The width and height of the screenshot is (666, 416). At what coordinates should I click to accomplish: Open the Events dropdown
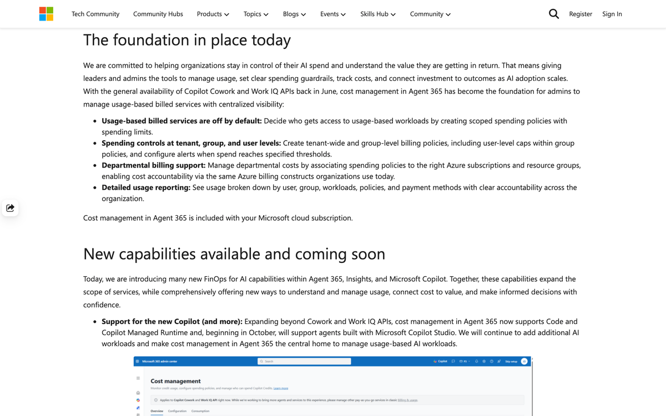pos(333,14)
